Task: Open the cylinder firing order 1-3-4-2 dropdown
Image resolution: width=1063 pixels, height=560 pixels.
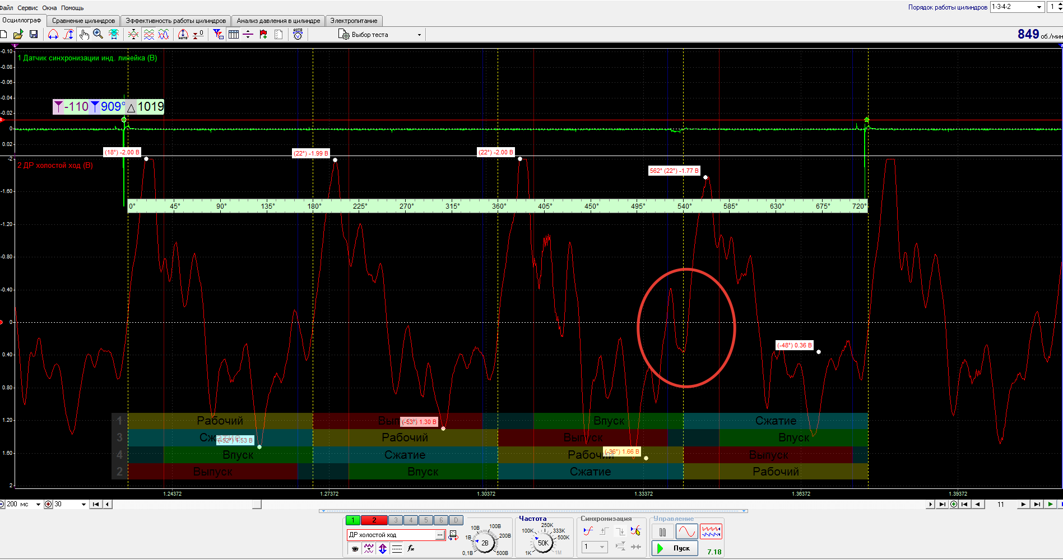Action: pos(1017,7)
